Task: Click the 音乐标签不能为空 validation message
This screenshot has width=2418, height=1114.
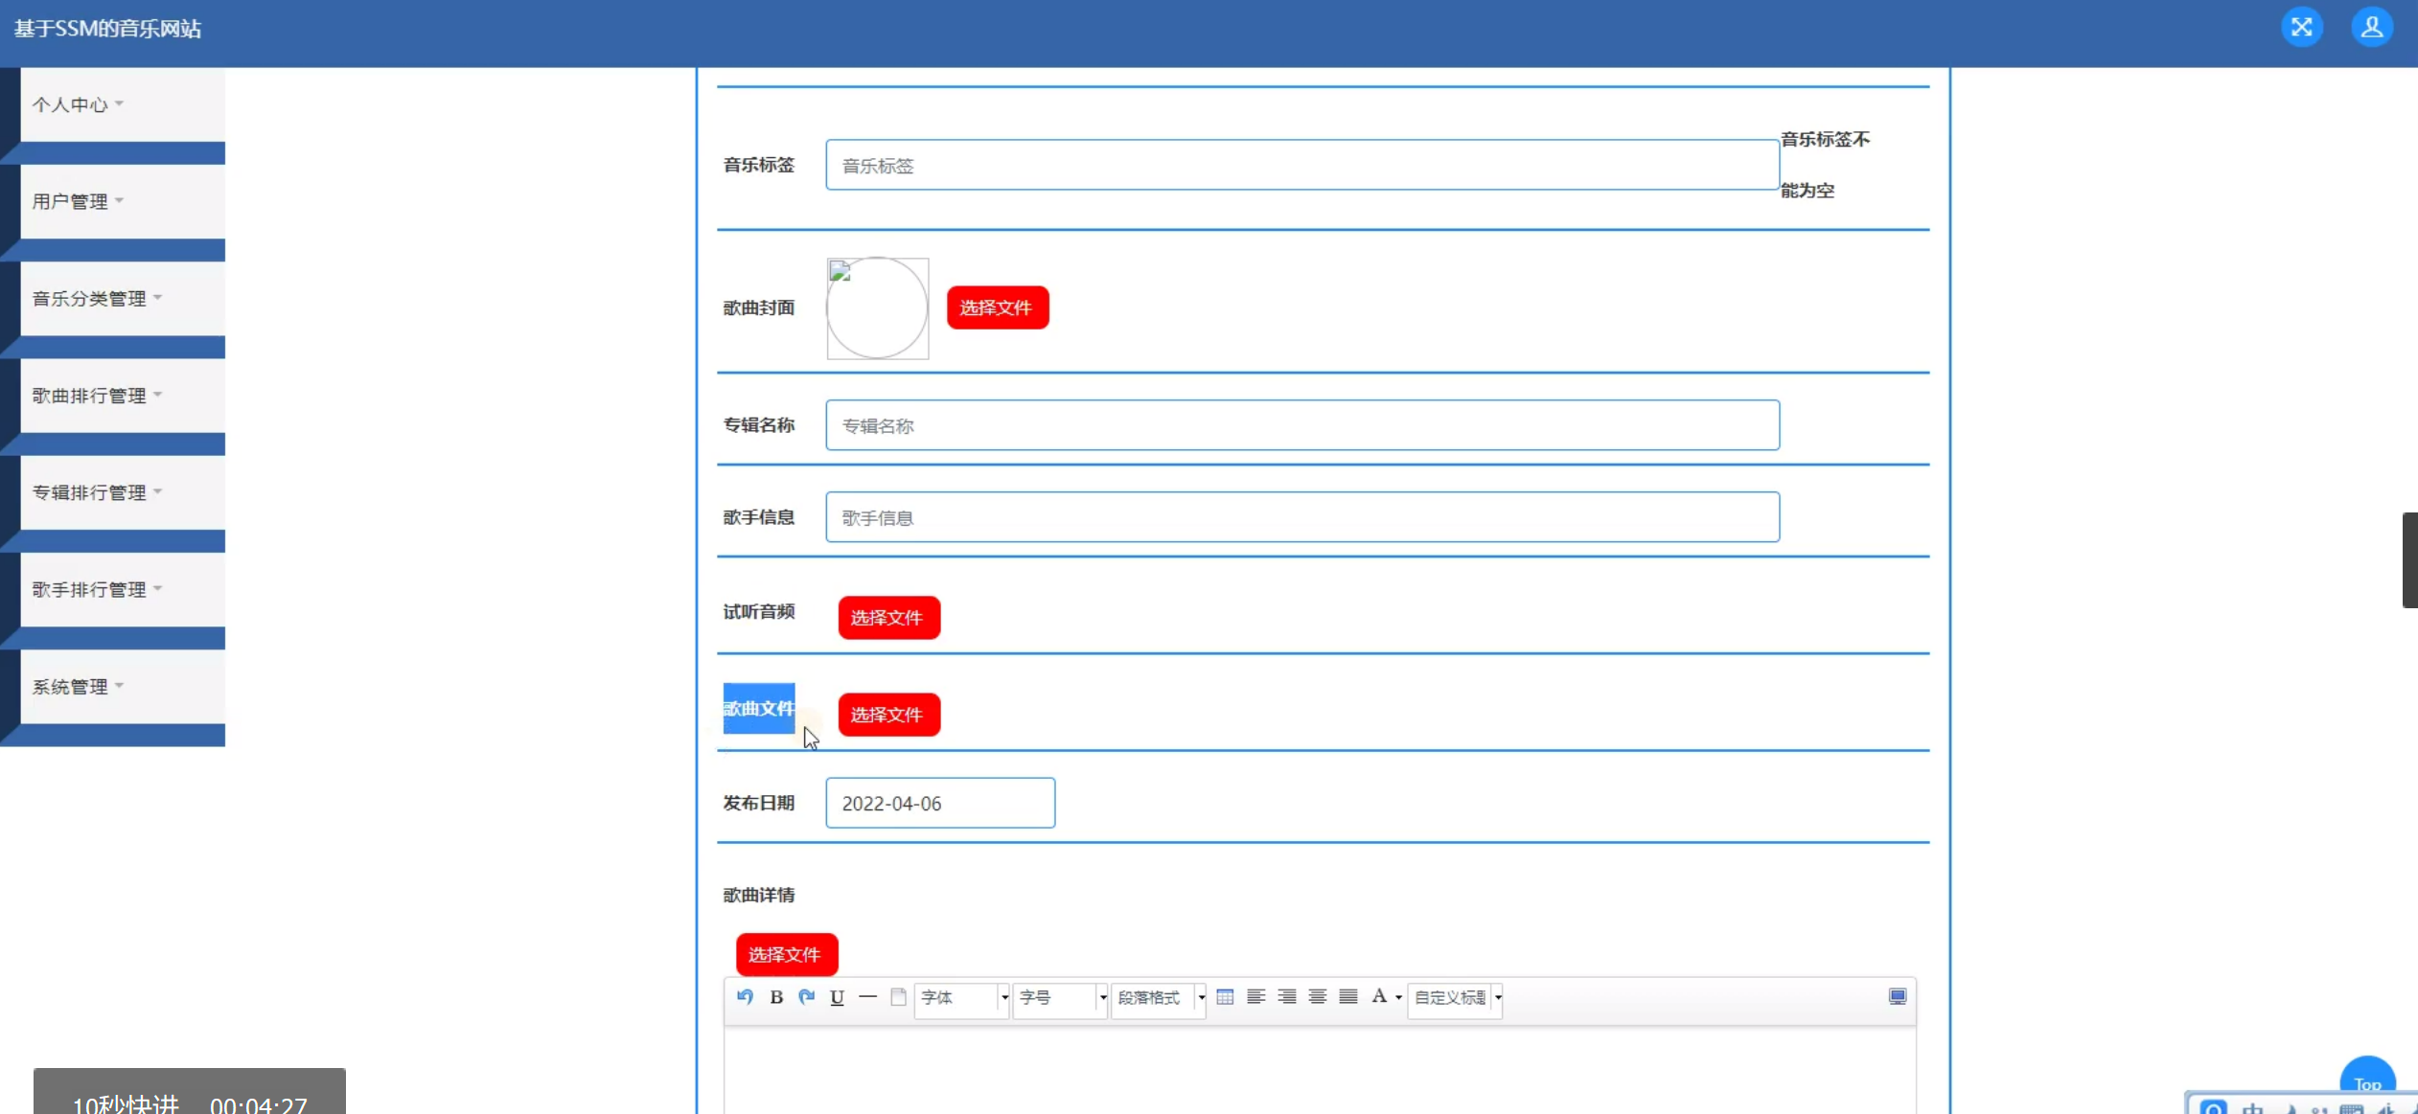Action: pos(1825,165)
